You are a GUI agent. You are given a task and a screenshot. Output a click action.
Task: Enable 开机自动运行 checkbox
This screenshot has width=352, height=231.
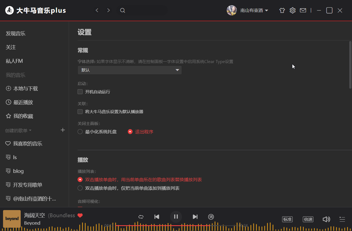(x=80, y=92)
